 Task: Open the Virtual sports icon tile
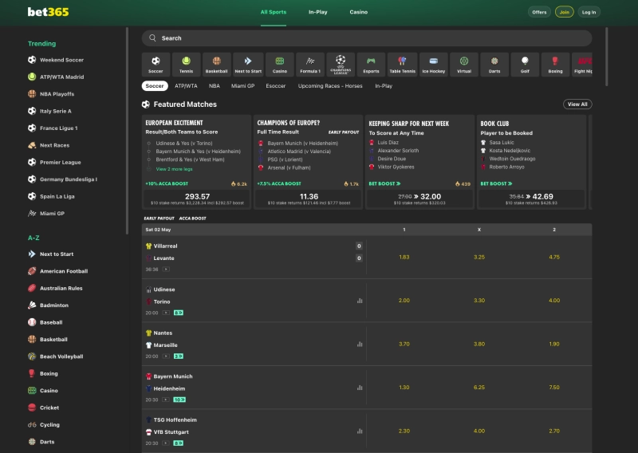coord(464,65)
